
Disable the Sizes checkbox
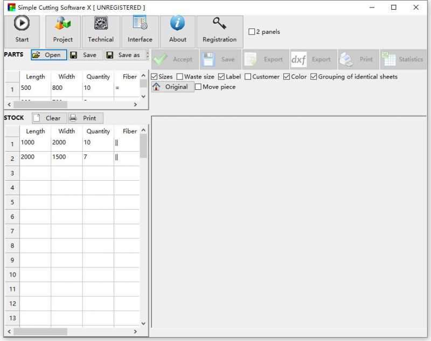(155, 76)
